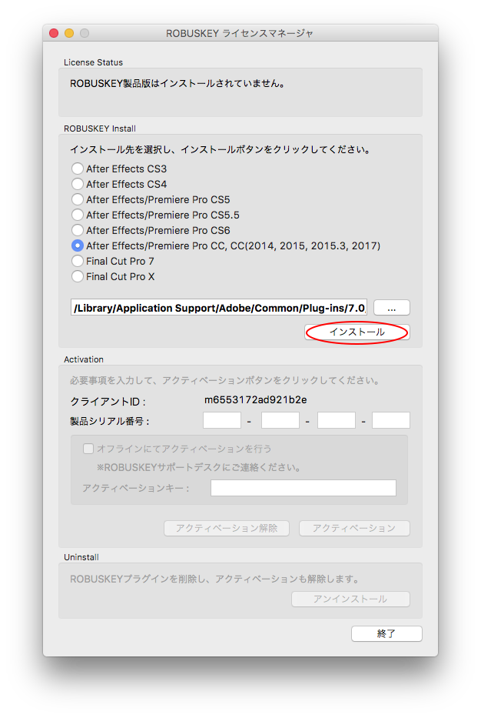The height and width of the screenshot is (718, 481).
Task: Click client ID value m6553172ad921b2e
Action: (x=256, y=399)
